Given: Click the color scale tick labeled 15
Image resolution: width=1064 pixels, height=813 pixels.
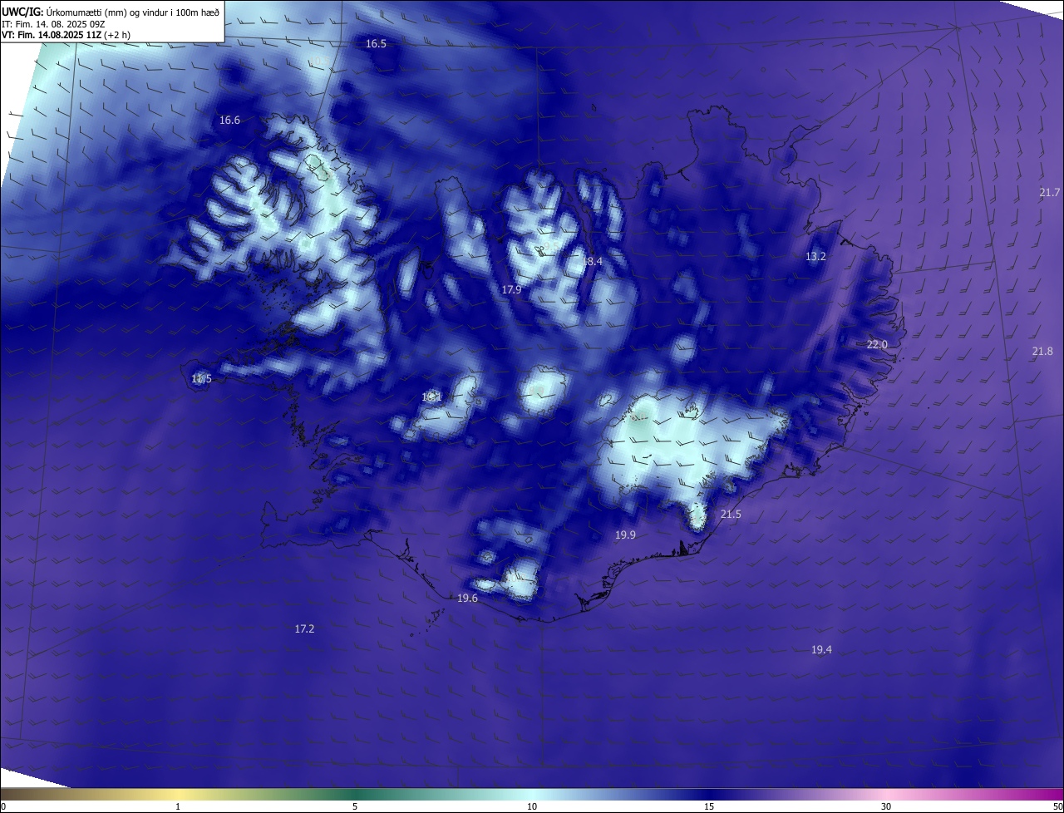Looking at the screenshot, I should [709, 806].
